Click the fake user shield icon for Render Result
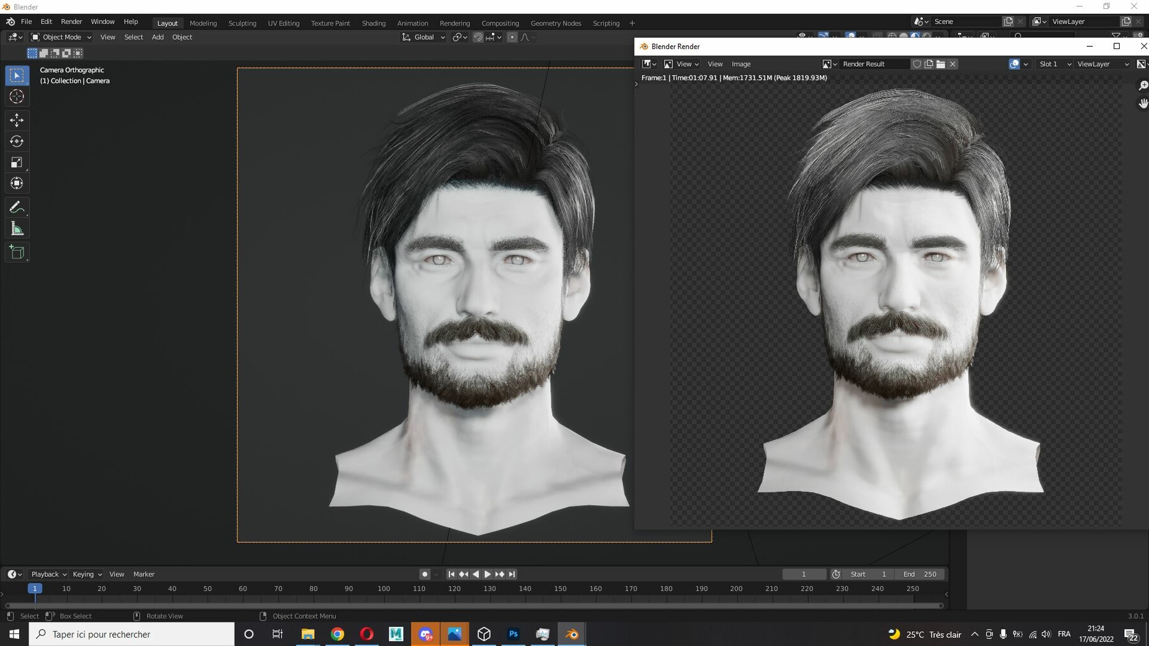1149x646 pixels. pyautogui.click(x=917, y=64)
